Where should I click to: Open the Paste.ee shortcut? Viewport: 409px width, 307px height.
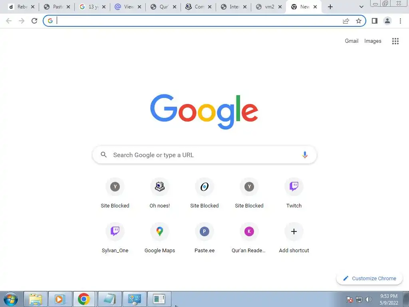tap(204, 238)
